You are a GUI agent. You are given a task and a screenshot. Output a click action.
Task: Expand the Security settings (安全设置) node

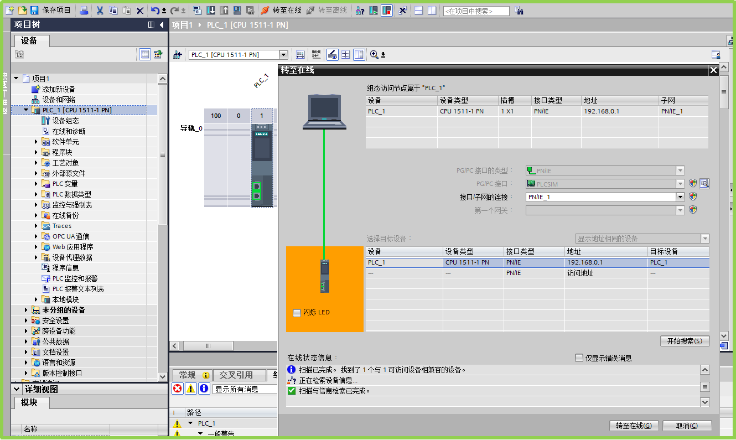[25, 320]
